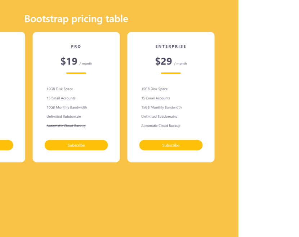299x237 pixels.
Task: Click the $19 price
Action: click(x=69, y=62)
